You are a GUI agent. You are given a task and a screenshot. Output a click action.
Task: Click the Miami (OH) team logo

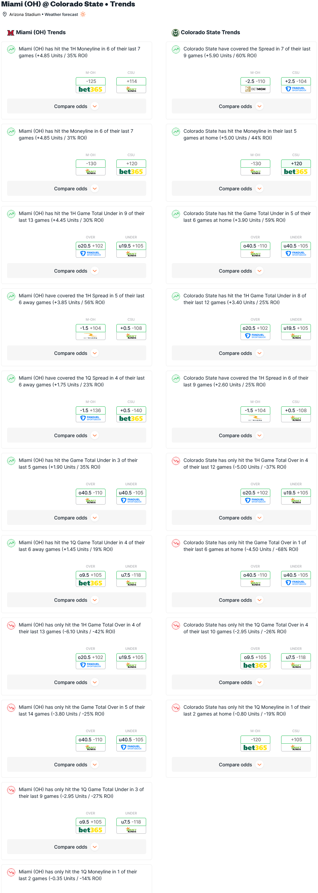pos(11,33)
